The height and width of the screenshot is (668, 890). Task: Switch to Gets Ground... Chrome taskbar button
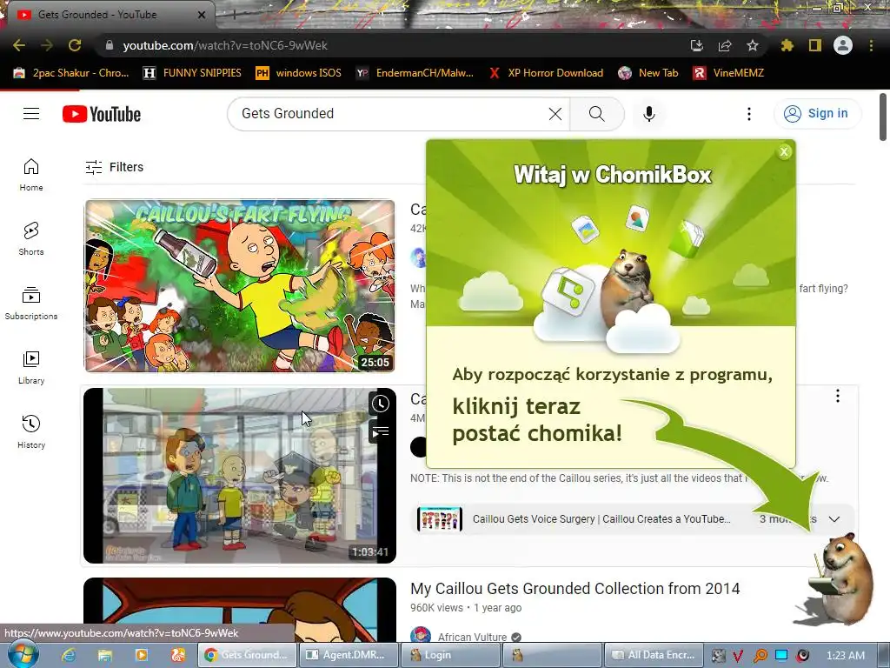point(247,655)
